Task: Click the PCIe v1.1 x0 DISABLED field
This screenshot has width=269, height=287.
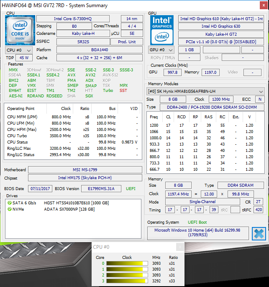Action: pyautogui.click(x=221, y=42)
